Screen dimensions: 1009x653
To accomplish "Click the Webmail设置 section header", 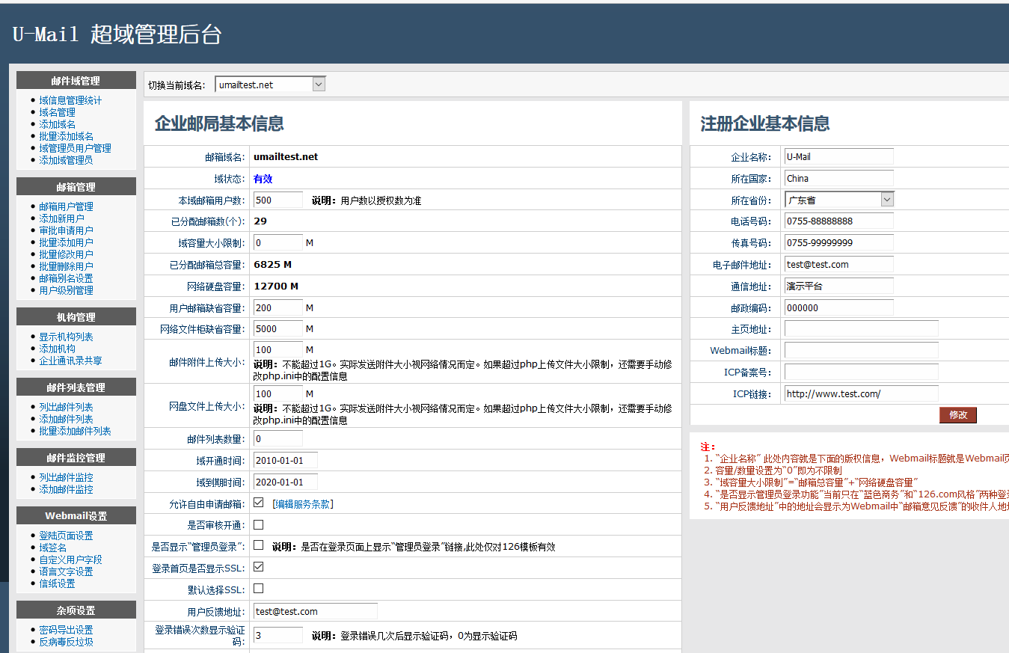I will point(76,515).
